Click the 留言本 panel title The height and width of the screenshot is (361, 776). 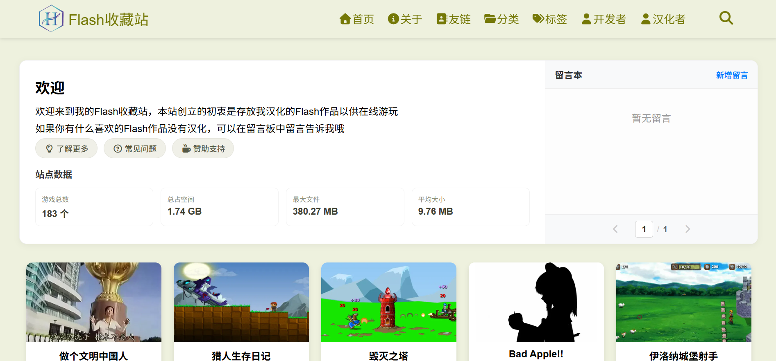tap(569, 75)
